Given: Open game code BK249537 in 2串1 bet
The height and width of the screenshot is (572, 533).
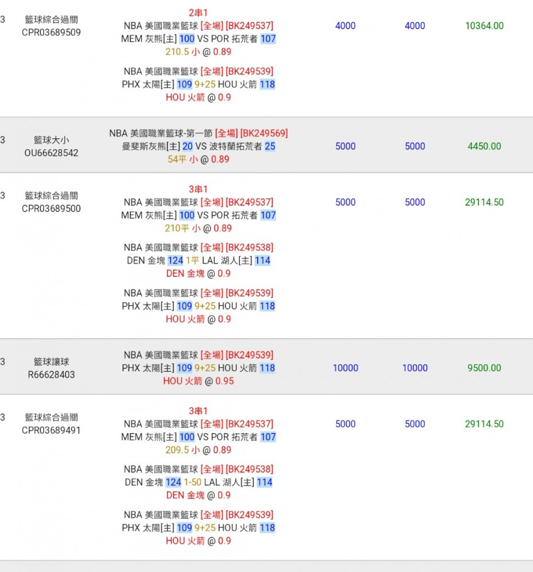Looking at the screenshot, I should click(249, 26).
